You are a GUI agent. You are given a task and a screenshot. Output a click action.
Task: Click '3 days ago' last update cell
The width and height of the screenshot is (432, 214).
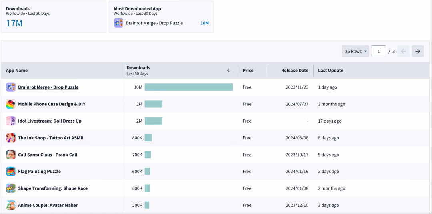click(x=328, y=205)
